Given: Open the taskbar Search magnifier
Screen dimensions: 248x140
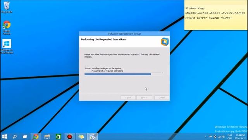Looking at the screenshot, I should coord(15,136).
